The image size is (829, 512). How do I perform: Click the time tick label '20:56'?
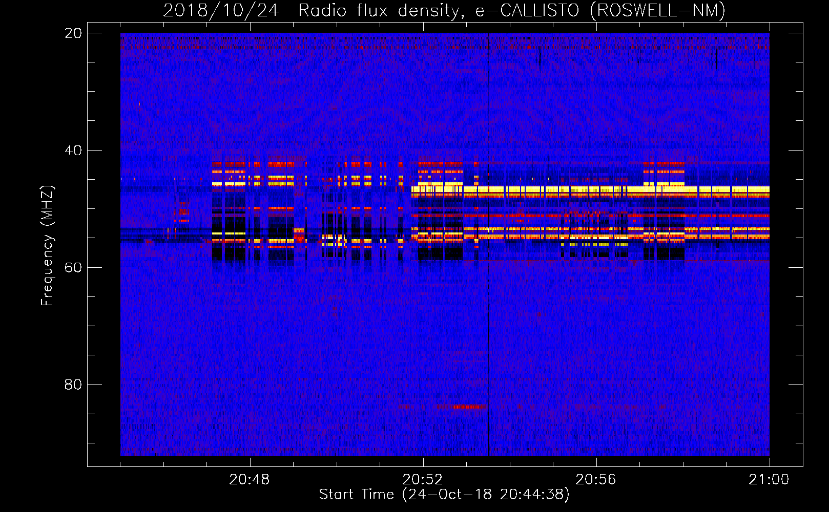(596, 480)
